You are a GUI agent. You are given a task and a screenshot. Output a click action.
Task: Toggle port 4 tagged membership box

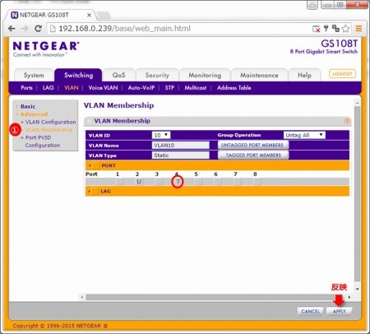point(178,182)
